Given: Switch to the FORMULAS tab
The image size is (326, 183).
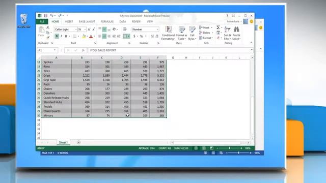Looking at the screenshot, I should [107, 21].
